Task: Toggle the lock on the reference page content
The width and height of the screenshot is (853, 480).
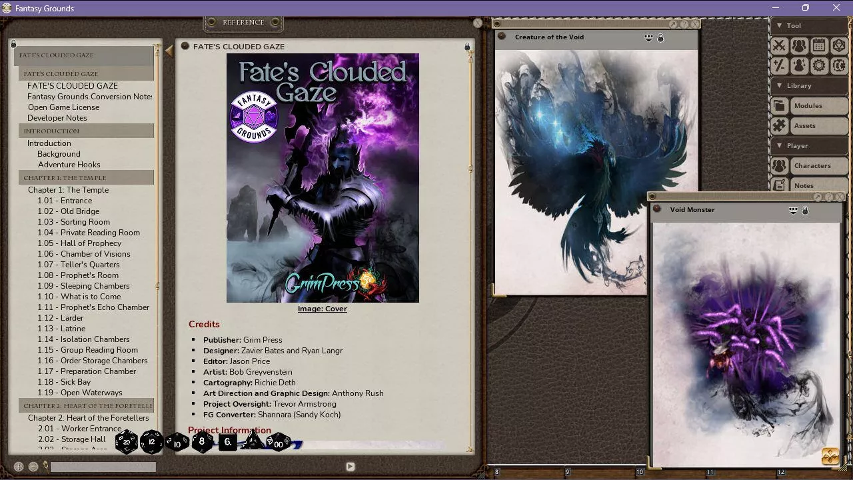Action: tap(467, 47)
